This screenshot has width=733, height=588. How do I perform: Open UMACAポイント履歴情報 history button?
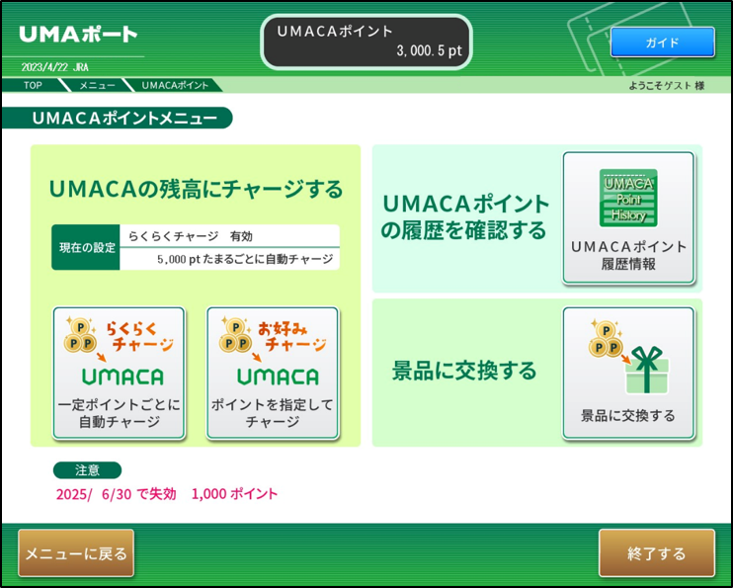coord(628,217)
